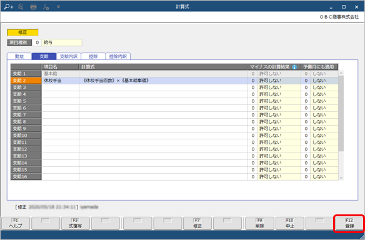
Task: Open the small dropdown arrow in title bar
Action: point(58,7)
